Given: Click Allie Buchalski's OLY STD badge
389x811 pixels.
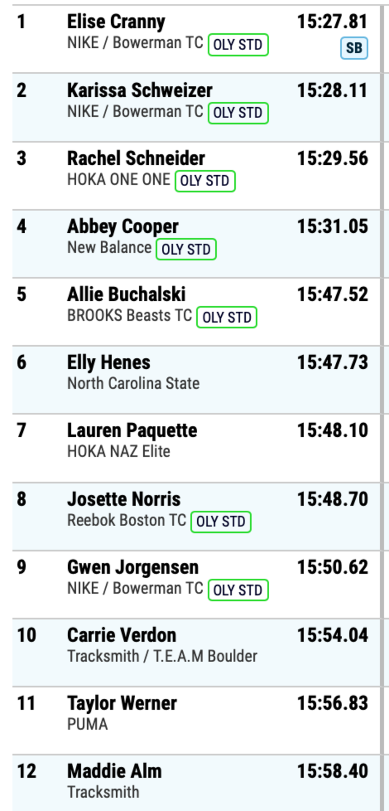Looking at the screenshot, I should point(227,317).
